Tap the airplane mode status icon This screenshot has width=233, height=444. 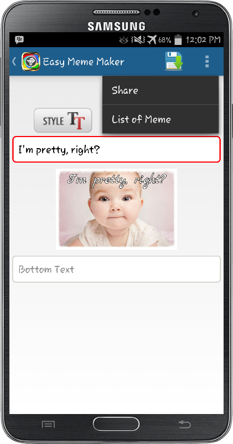pyautogui.click(x=152, y=40)
